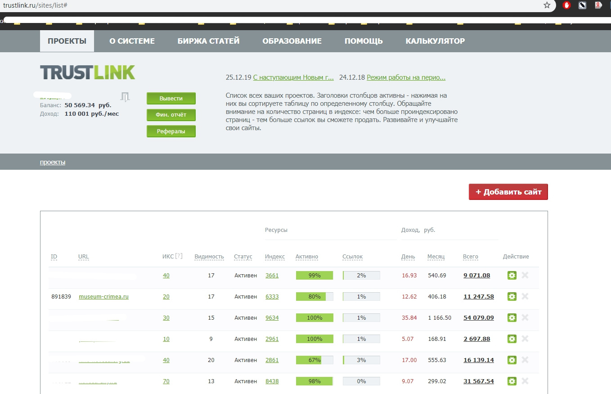Click the balance amount 50 569.34
The width and height of the screenshot is (611, 394).
tap(80, 105)
